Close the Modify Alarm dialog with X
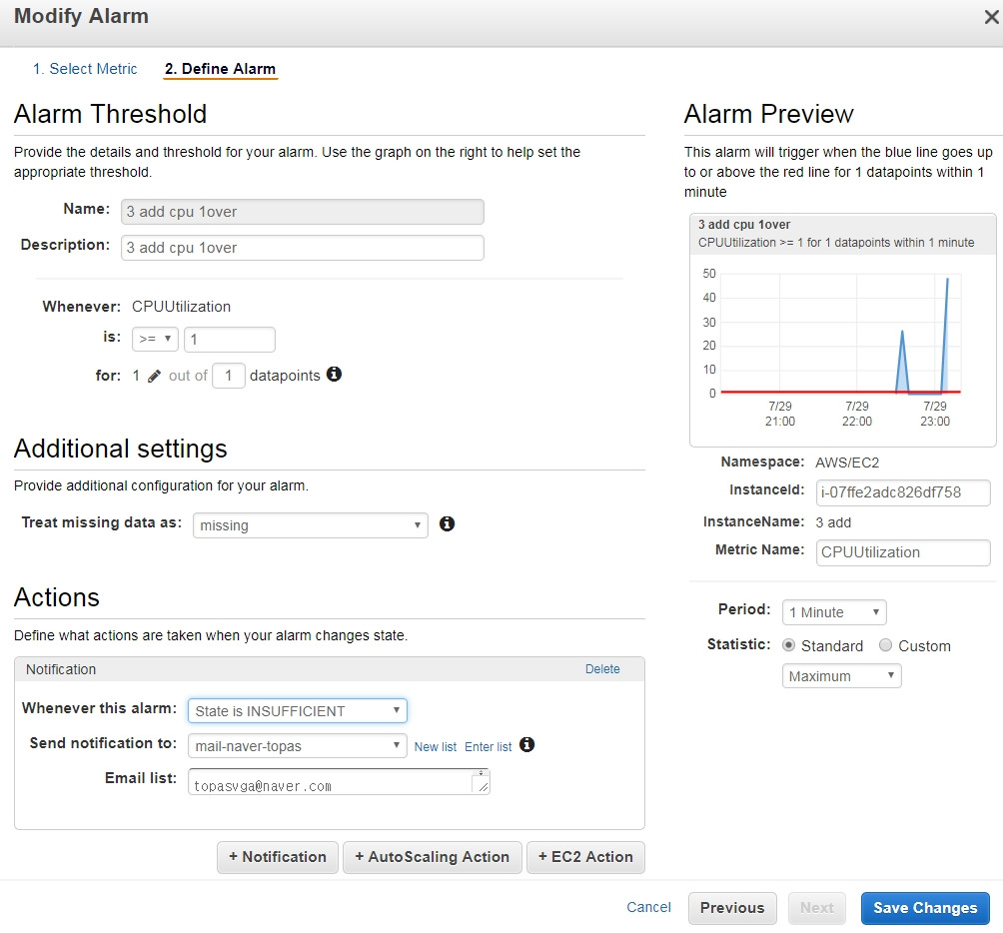Image resolution: width=1003 pixels, height=933 pixels. 991,17
